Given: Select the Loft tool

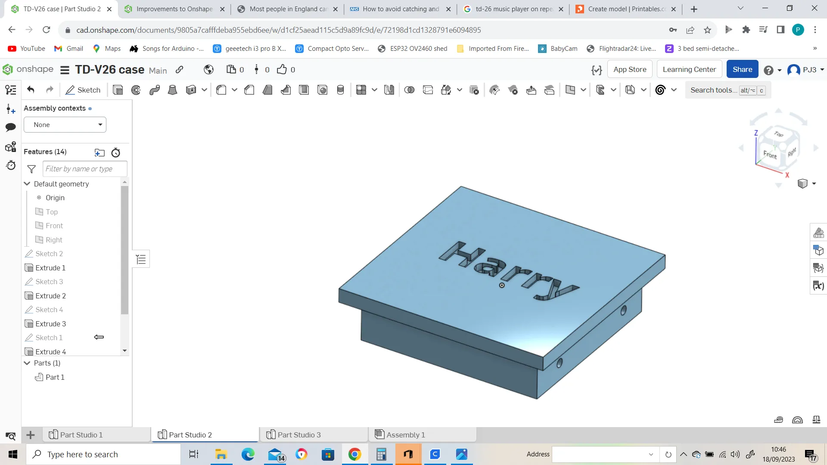Looking at the screenshot, I should [x=172, y=90].
